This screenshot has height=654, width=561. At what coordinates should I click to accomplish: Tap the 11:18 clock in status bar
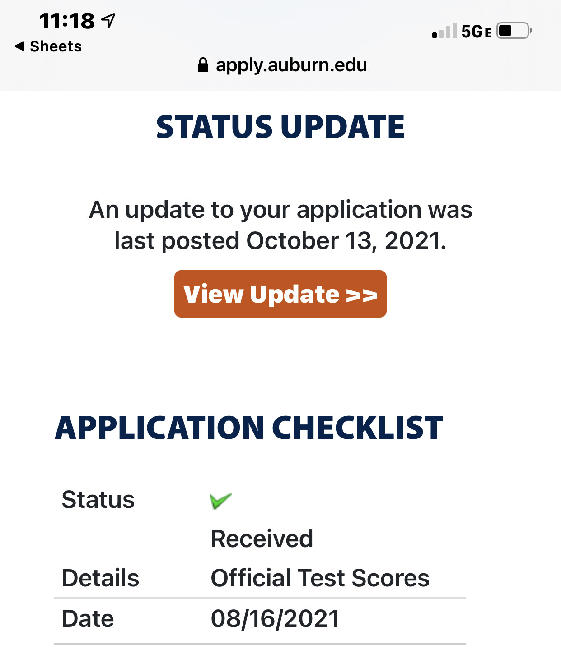(x=67, y=21)
